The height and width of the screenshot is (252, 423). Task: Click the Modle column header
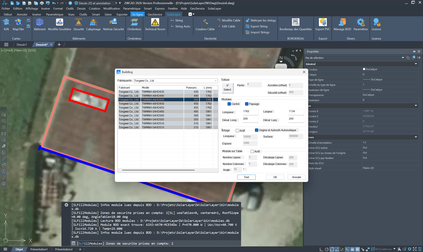pyautogui.click(x=162, y=88)
